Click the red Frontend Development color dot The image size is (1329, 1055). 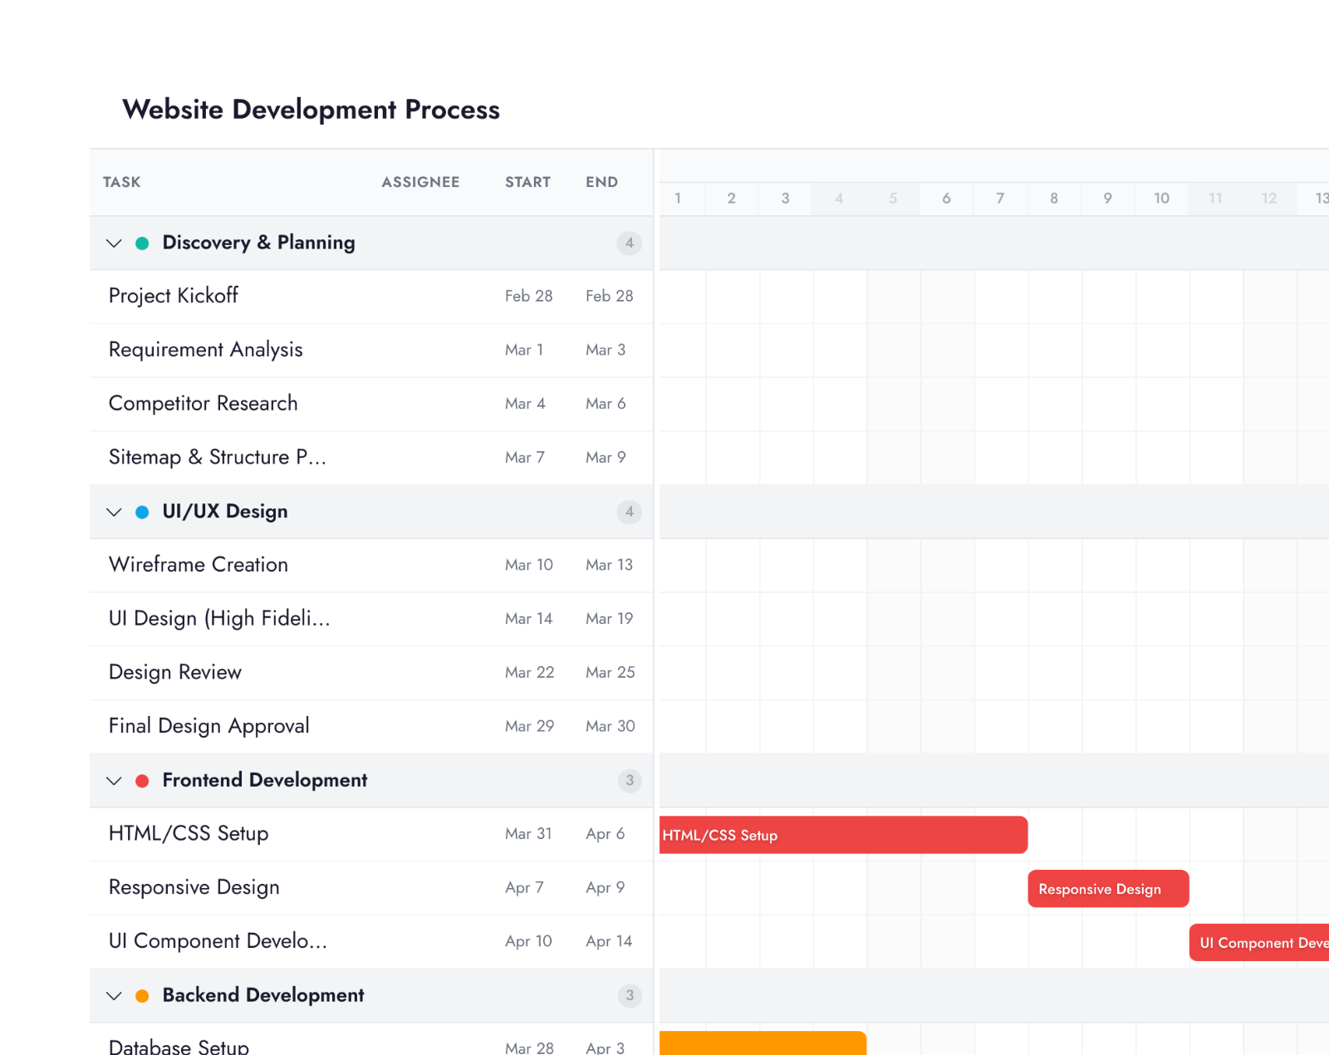(142, 781)
